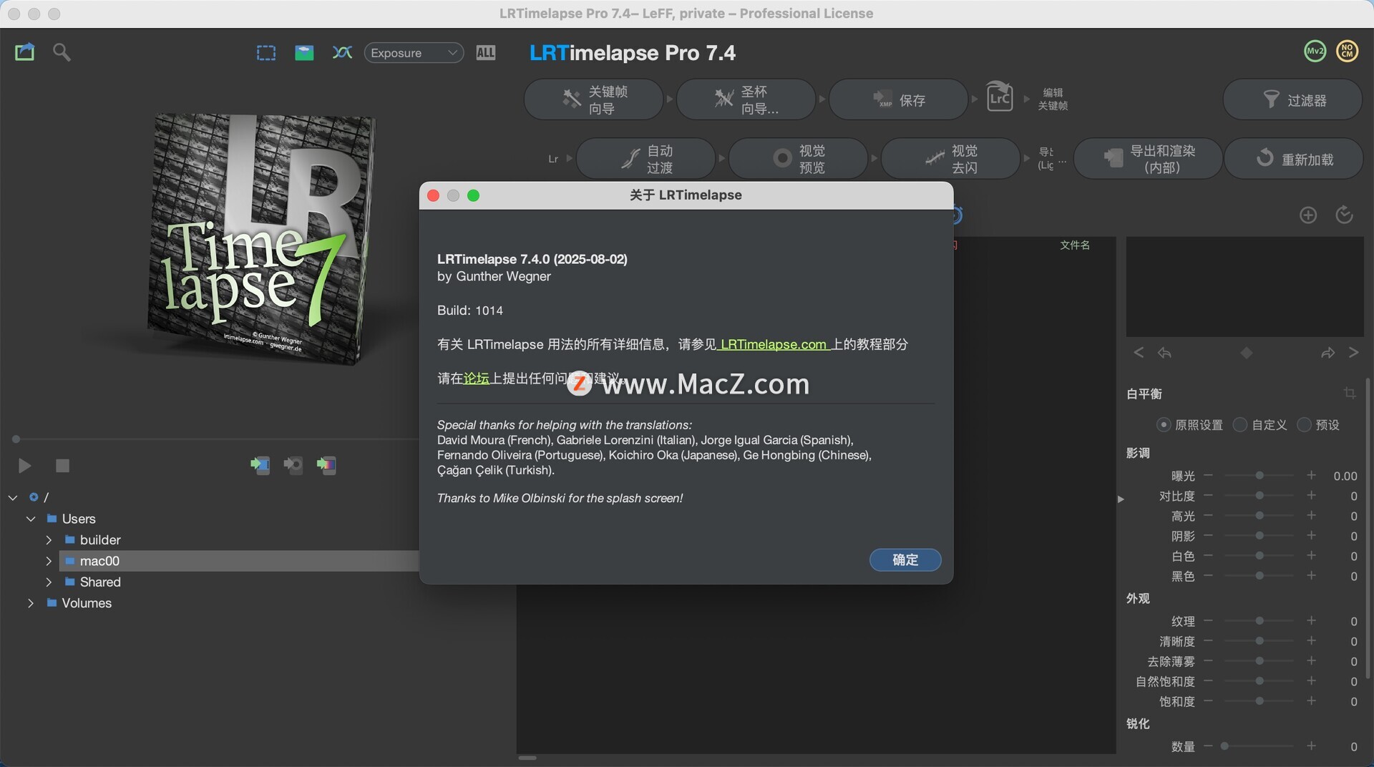Click the play button under the preview
This screenshot has height=767, width=1374.
tap(24, 466)
